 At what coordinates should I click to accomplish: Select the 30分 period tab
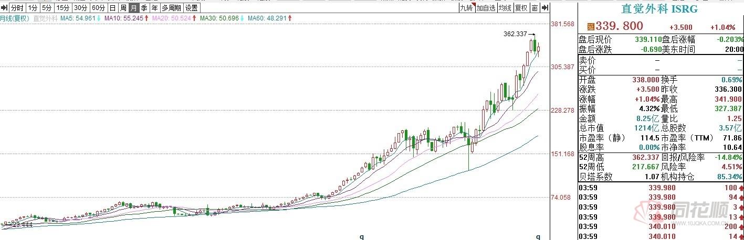click(80, 8)
